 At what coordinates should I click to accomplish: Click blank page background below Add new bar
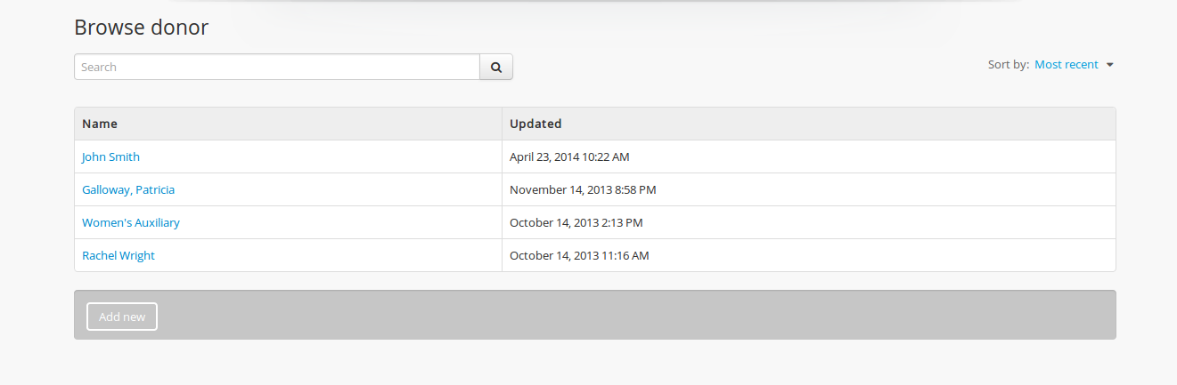point(588,365)
